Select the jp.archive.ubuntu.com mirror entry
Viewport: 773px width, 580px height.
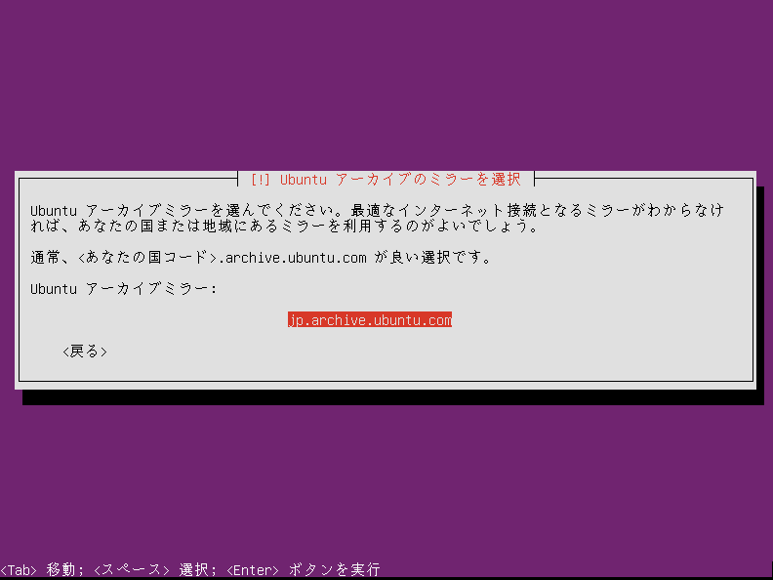coord(370,320)
